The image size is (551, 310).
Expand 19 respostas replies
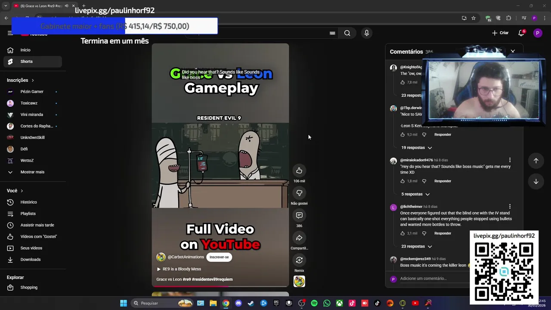tap(416, 148)
